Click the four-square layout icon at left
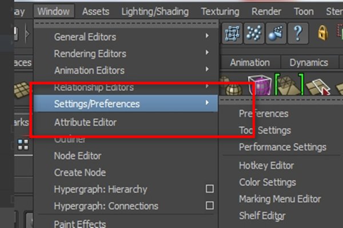The image size is (343, 228). point(23,145)
